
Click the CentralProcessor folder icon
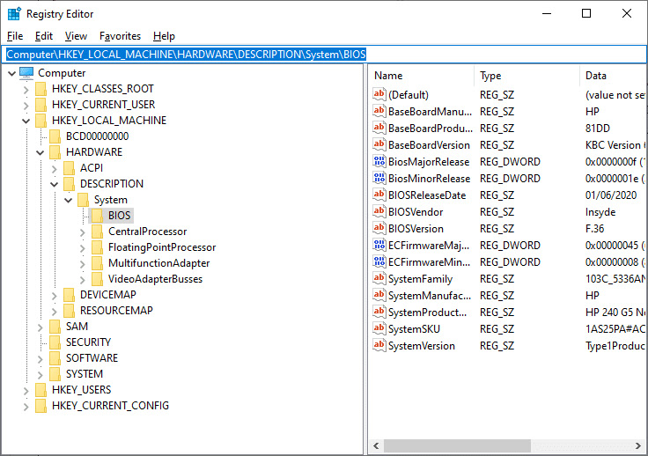[x=97, y=232]
